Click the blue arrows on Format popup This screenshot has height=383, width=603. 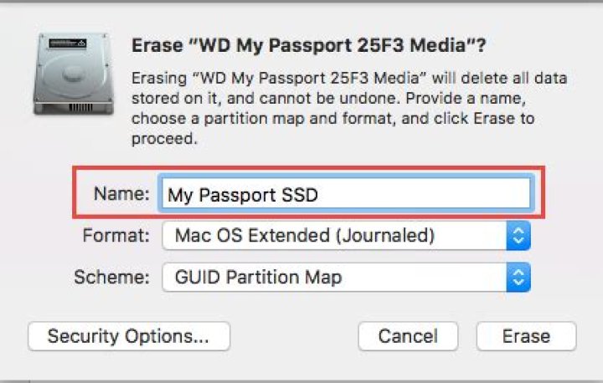tap(518, 236)
